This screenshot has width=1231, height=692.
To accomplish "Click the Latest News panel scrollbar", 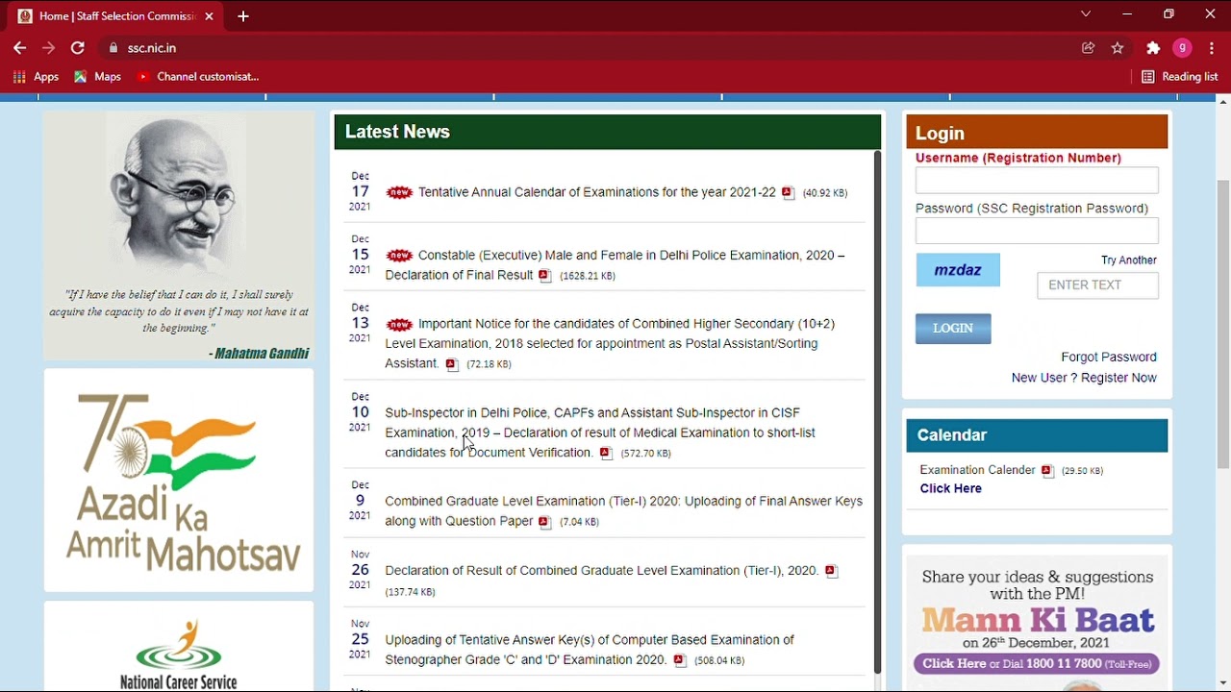I will pos(877,411).
